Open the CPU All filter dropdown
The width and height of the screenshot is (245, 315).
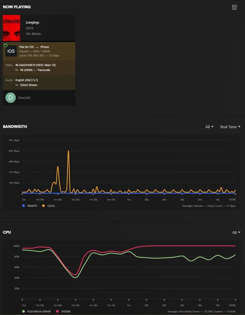[236, 232]
